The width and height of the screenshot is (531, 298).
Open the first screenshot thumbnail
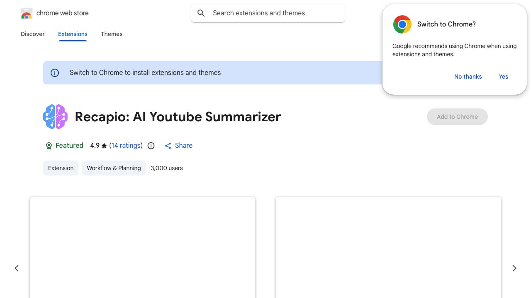(142, 248)
